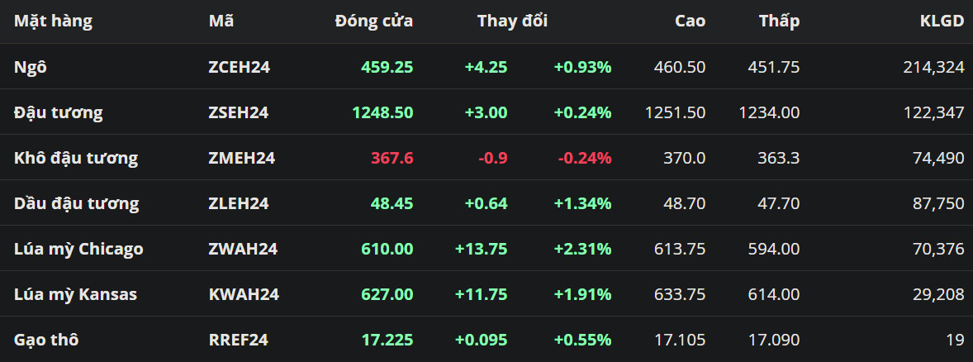Open the Ngô commodity row
The height and width of the screenshot is (362, 973).
31,67
